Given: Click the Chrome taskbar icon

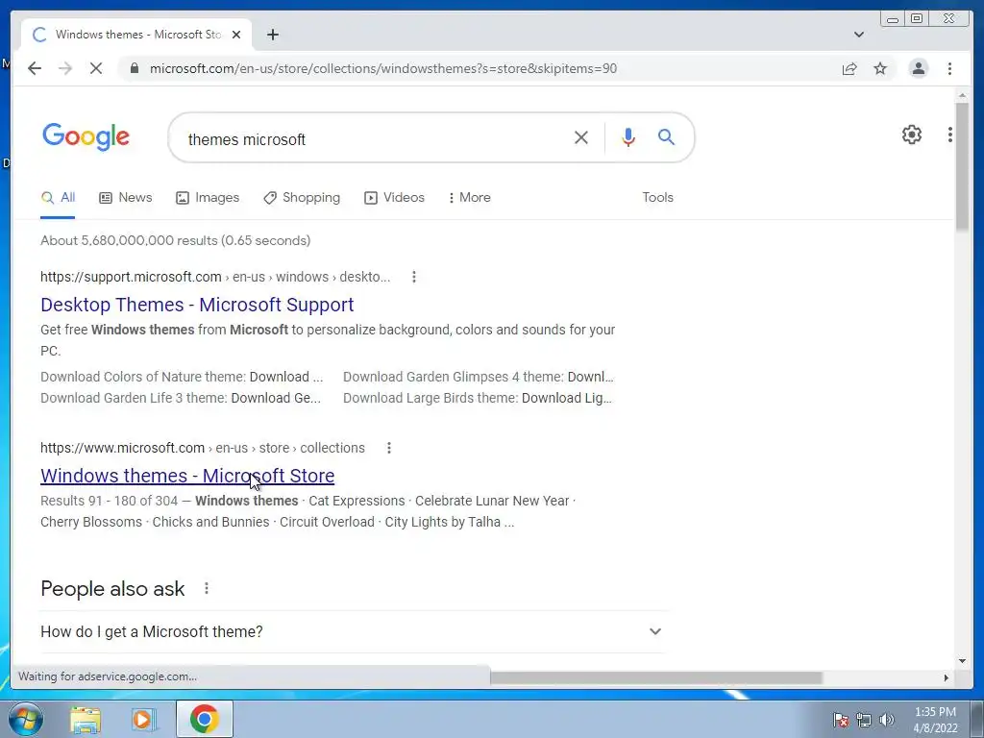Looking at the screenshot, I should tap(205, 719).
